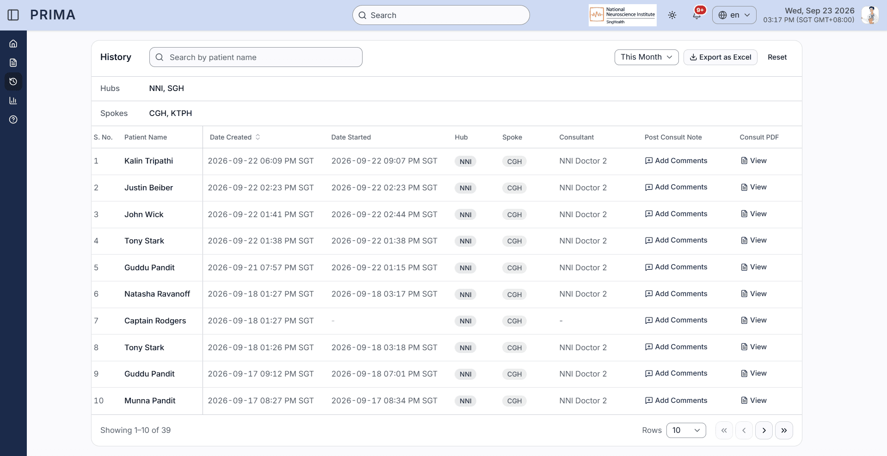Click the PRIMA app title
Screen dimensions: 887x456
[x=53, y=15]
